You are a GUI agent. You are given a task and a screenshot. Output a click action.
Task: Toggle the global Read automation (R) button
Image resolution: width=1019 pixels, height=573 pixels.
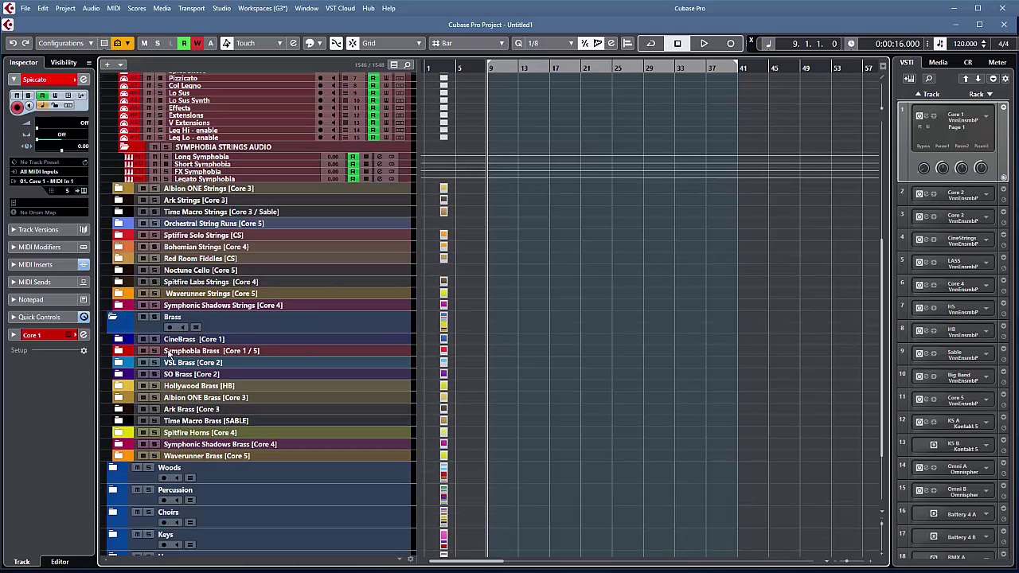tap(184, 43)
